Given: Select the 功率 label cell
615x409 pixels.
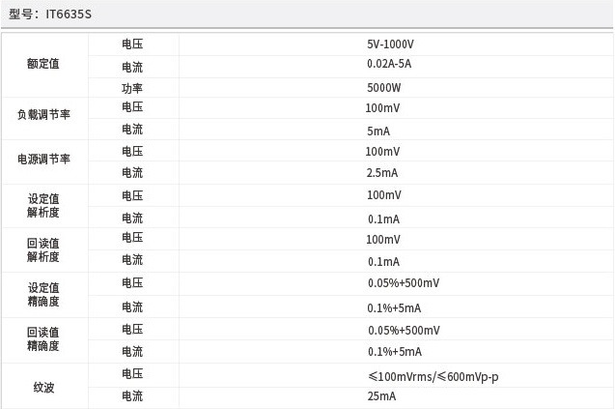Looking at the screenshot, I should [x=132, y=88].
